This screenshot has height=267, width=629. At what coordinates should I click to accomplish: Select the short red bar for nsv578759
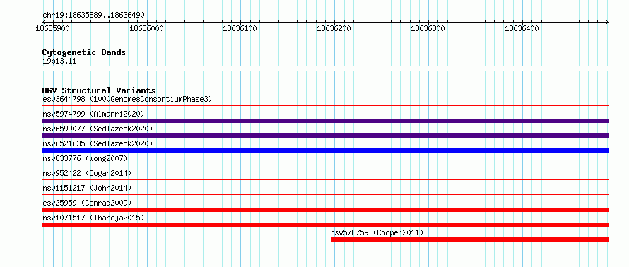click(x=470, y=239)
